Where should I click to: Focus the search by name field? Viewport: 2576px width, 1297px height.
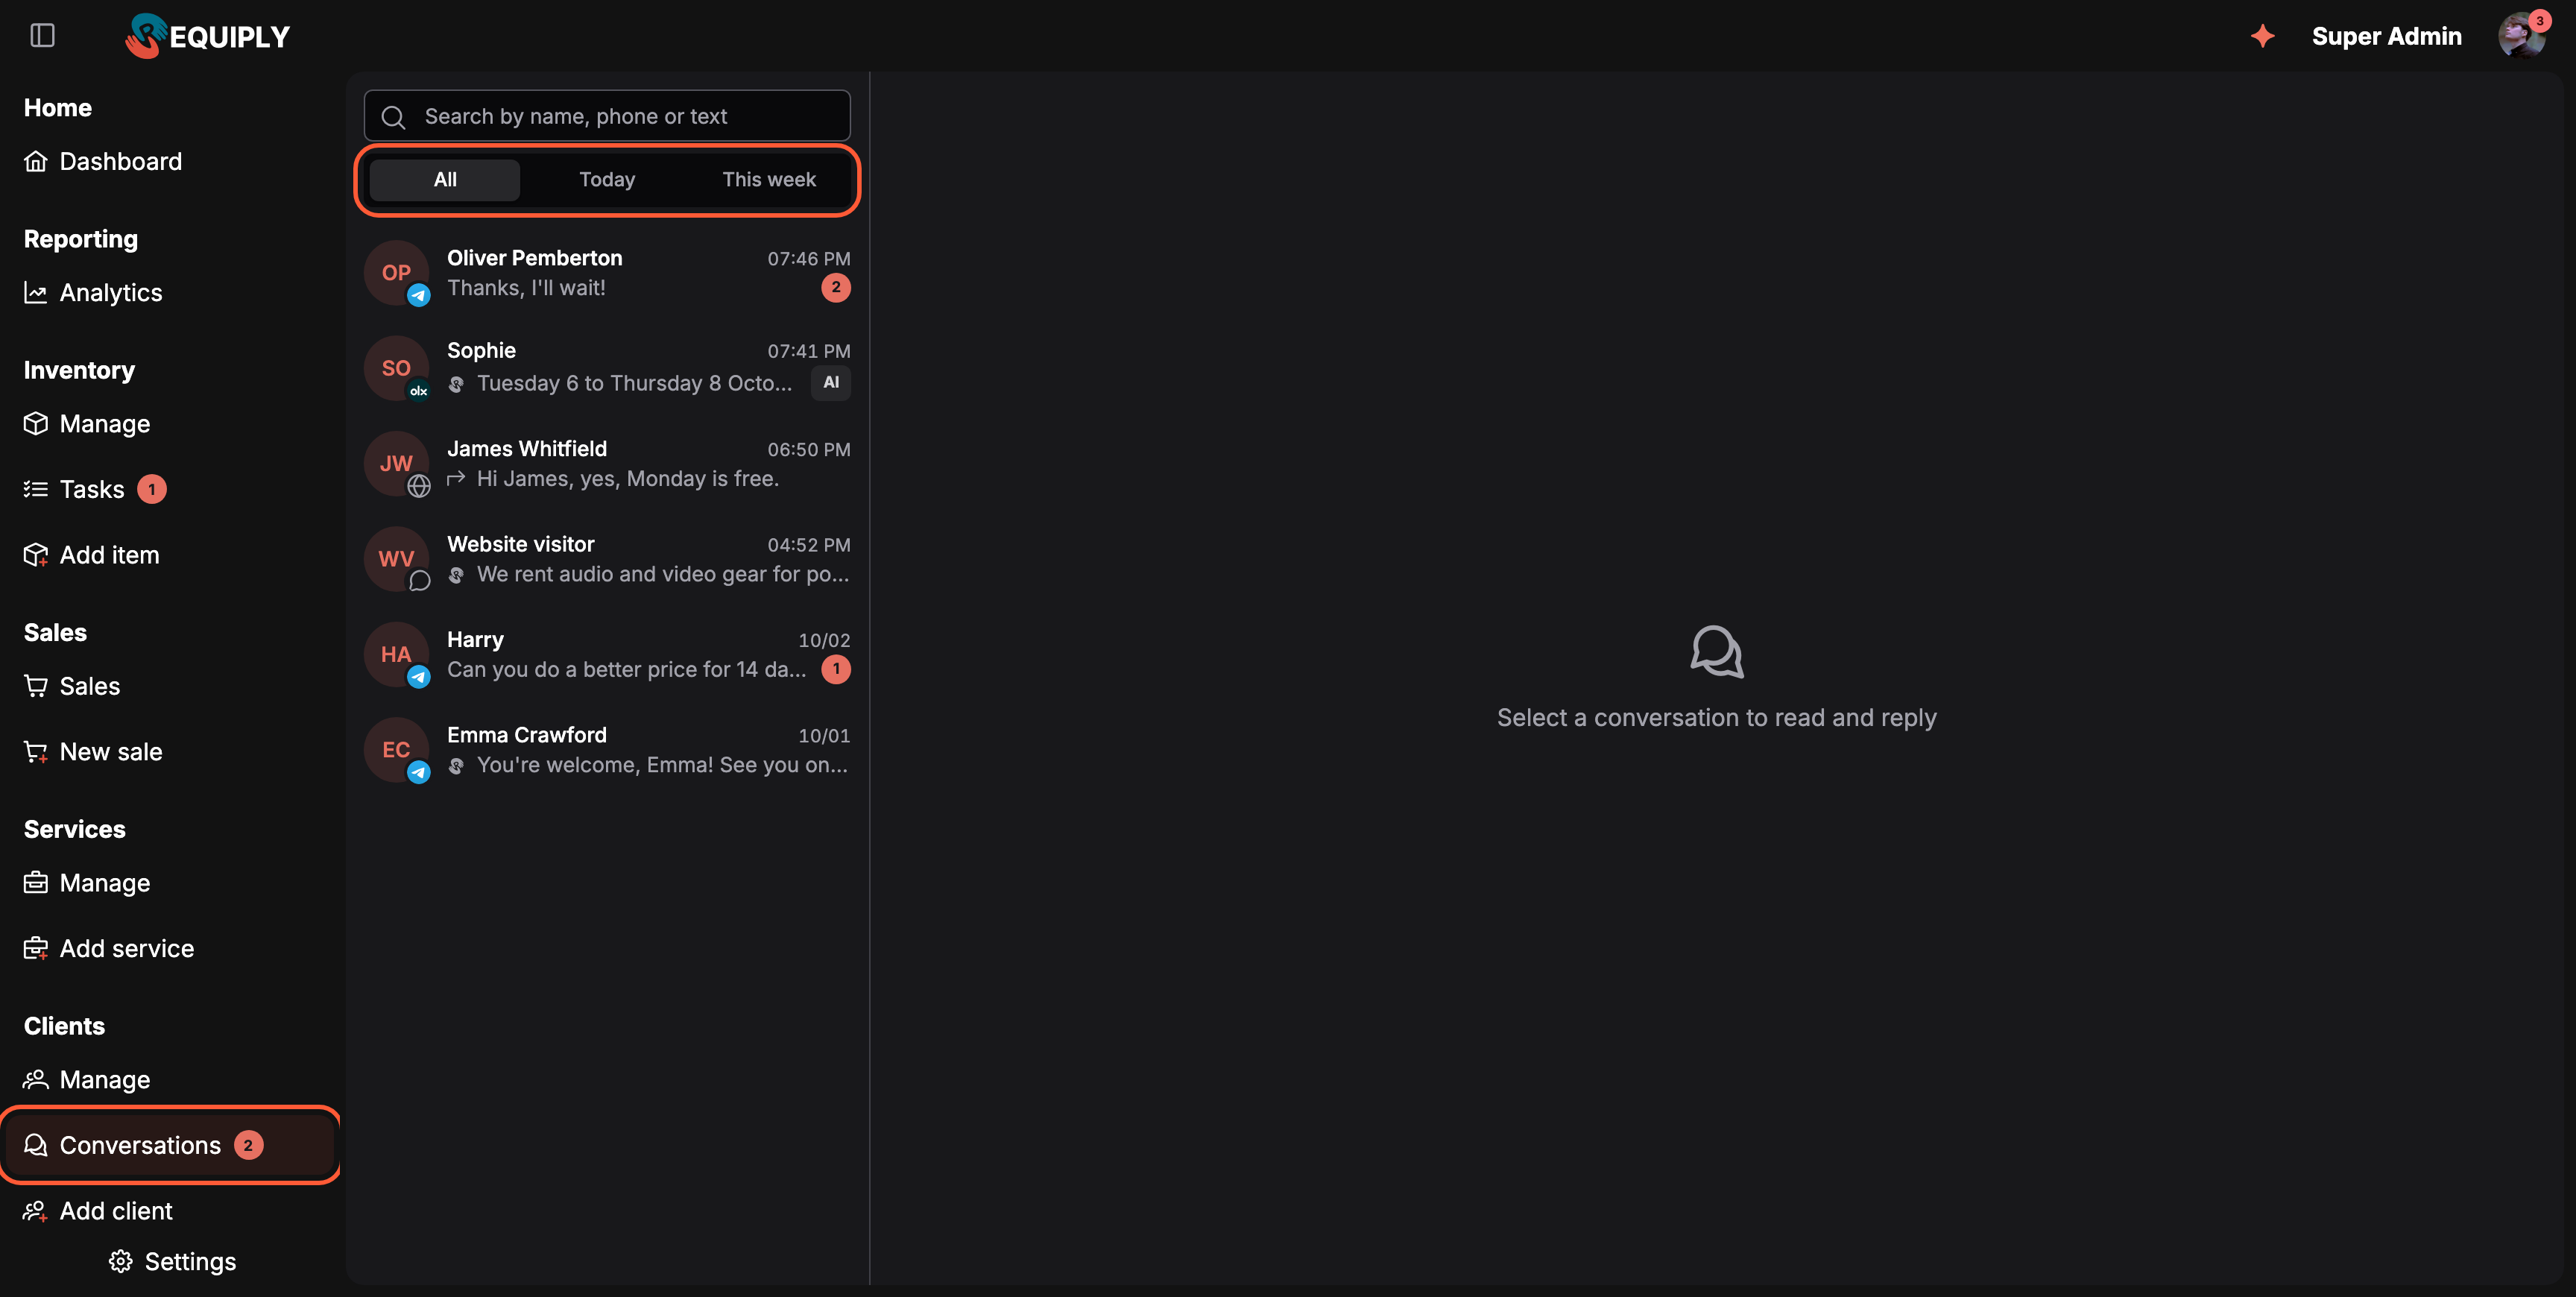pos(607,116)
